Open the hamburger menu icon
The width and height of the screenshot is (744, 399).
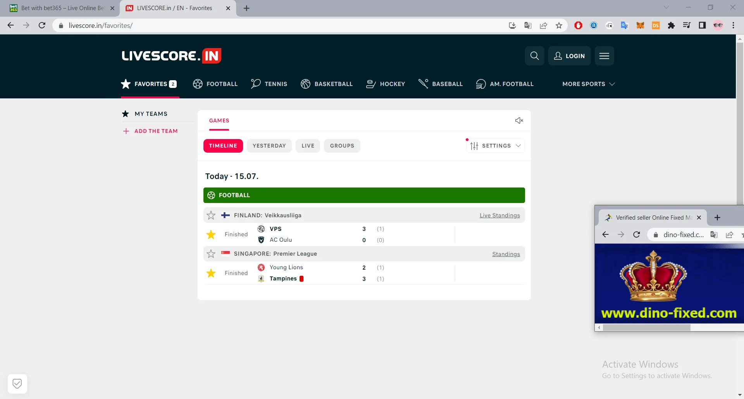click(604, 56)
